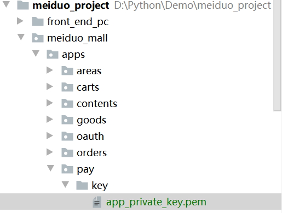Collapse the key folder arrow
The width and height of the screenshot is (282, 213).
[65, 185]
